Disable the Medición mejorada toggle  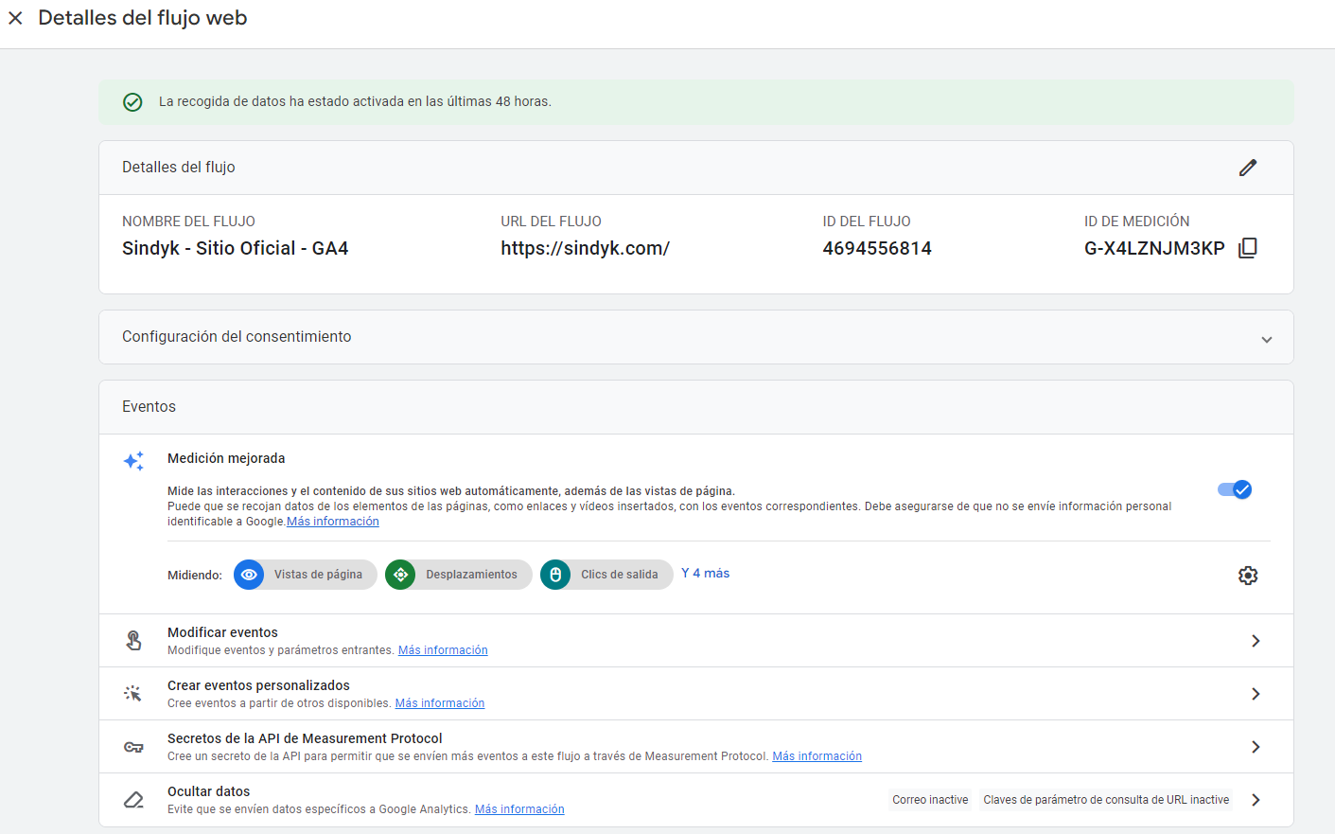coord(1235,489)
